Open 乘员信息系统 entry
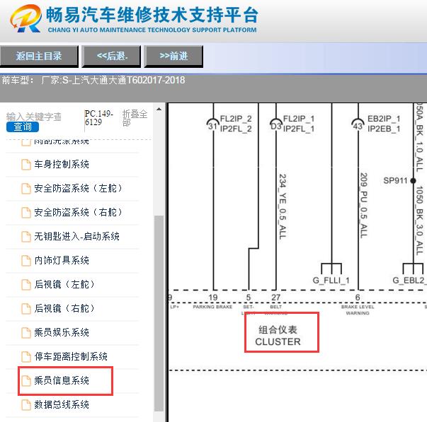Viewport: 427px width, 422px height. tap(62, 380)
